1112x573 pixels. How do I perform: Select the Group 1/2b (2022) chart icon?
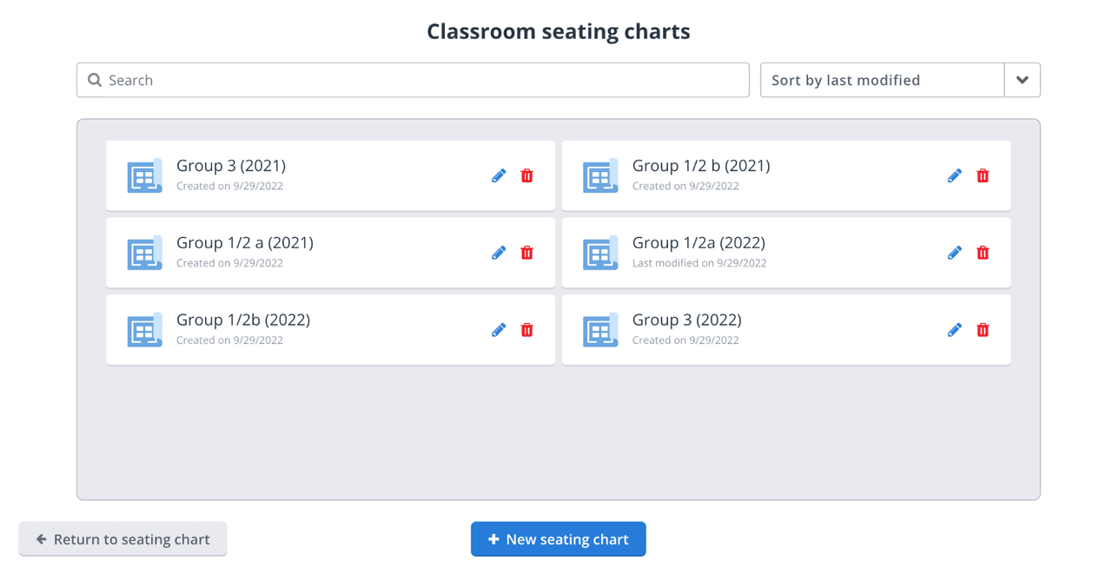(144, 331)
